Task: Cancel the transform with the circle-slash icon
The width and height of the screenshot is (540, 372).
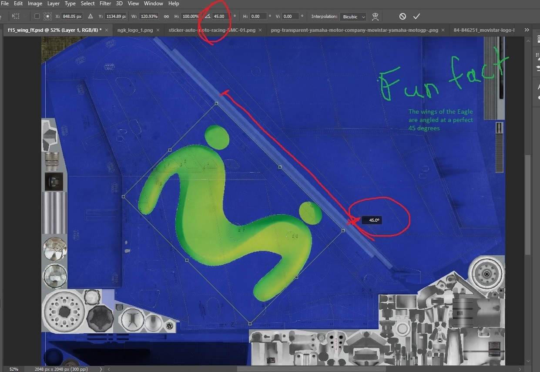Action: pos(402,17)
